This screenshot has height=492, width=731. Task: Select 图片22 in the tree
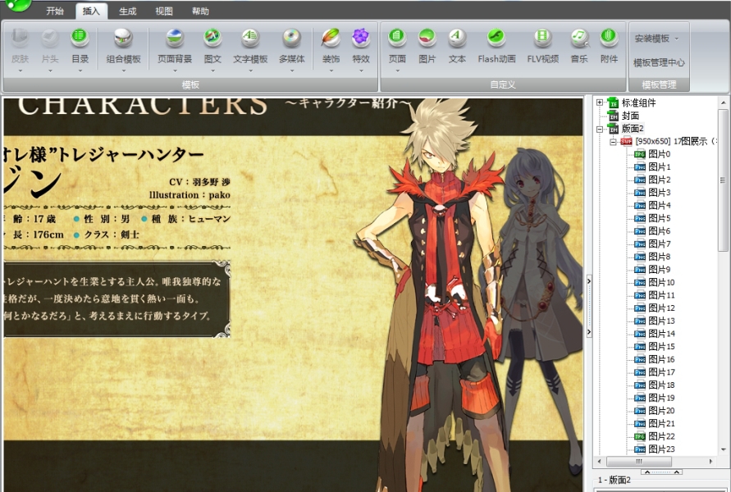[x=661, y=436]
